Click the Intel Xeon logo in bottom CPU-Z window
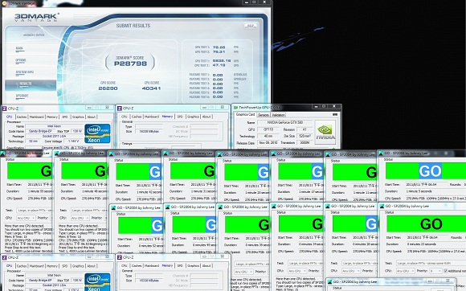 97,282
